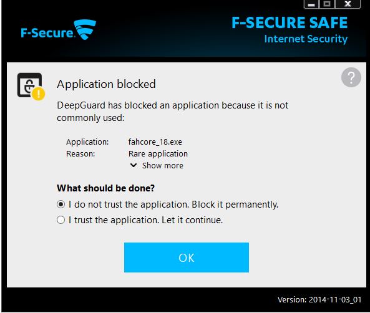Click the yellow exclamation warning badge
The width and height of the screenshot is (370, 313).
(x=39, y=94)
